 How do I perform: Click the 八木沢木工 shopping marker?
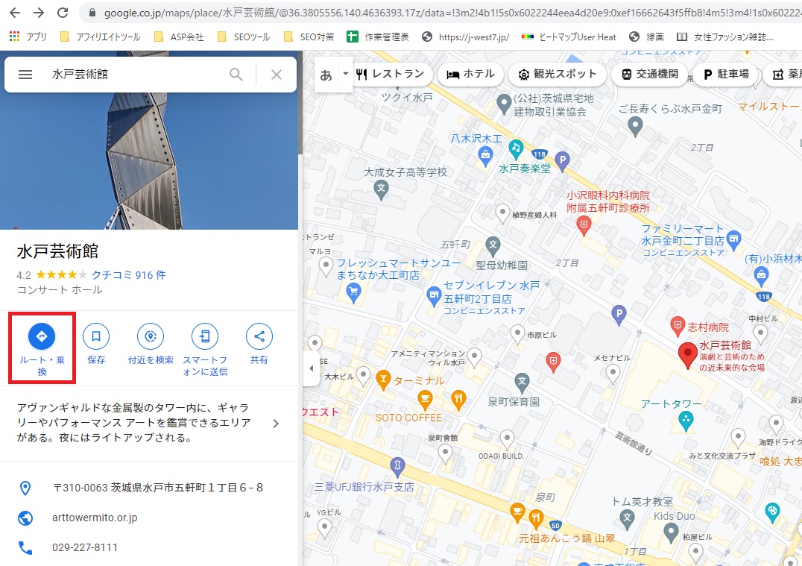[485, 156]
